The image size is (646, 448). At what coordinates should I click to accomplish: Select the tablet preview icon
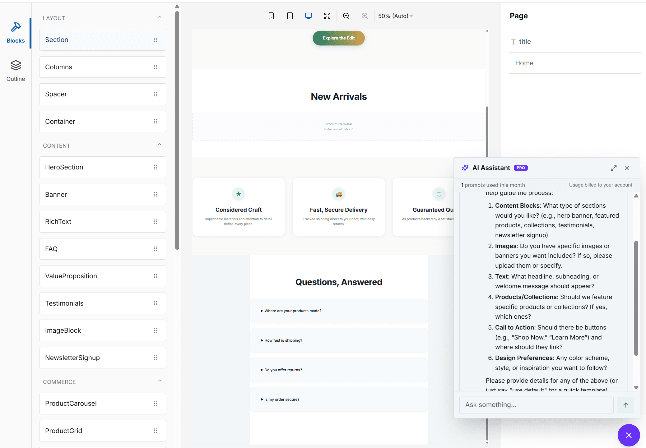point(290,16)
